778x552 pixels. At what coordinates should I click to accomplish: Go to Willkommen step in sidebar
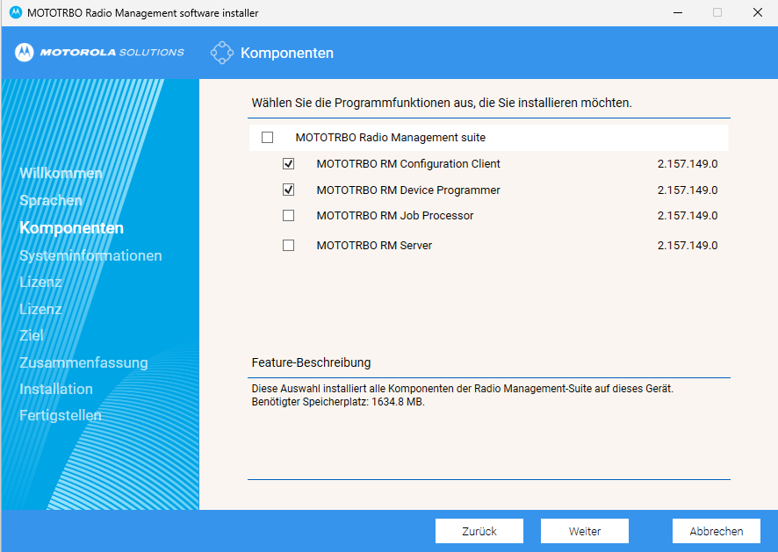[x=61, y=173]
